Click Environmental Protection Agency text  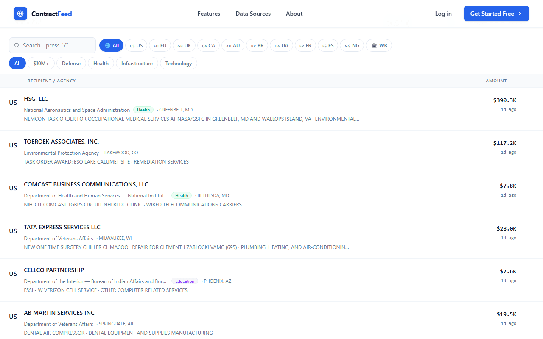click(61, 153)
